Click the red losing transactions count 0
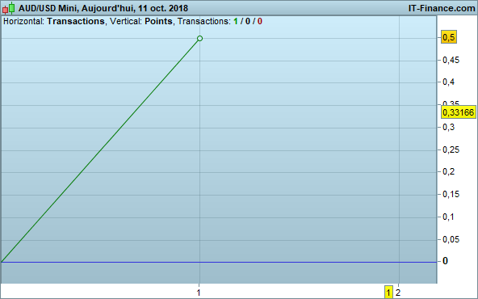 [x=260, y=21]
